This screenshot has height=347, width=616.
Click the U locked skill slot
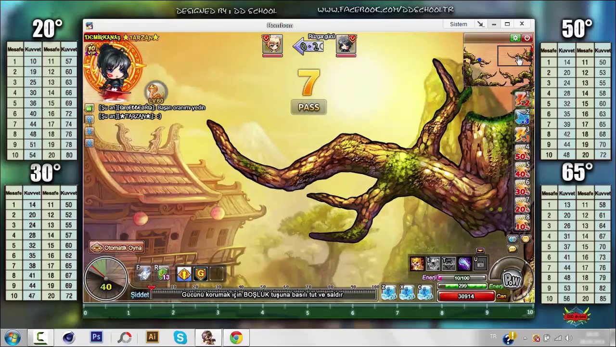coord(480,264)
